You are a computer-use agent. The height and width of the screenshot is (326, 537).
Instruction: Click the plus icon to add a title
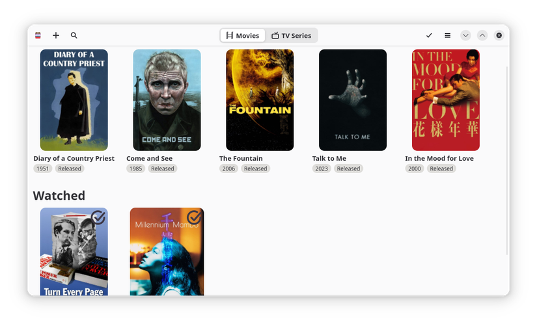pos(56,35)
